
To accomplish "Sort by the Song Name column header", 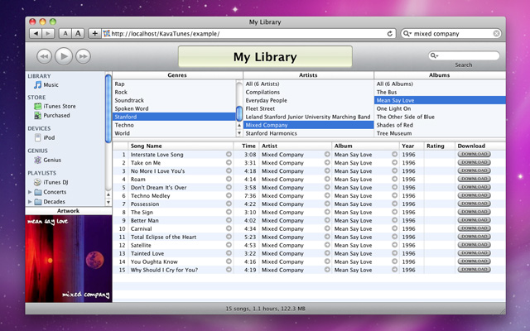I will coord(181,146).
